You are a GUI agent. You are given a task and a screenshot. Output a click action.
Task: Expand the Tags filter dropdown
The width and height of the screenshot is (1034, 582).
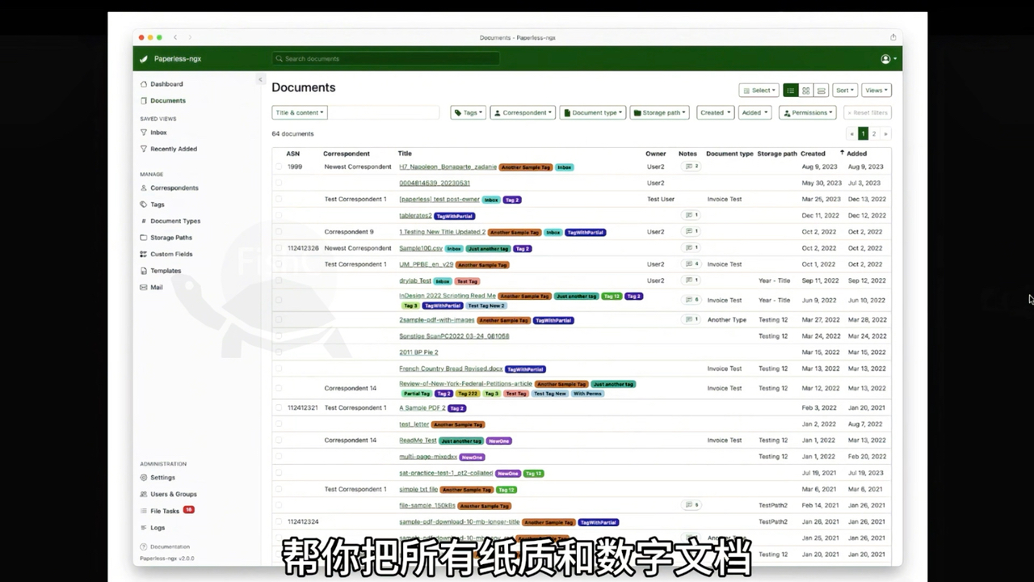point(468,113)
